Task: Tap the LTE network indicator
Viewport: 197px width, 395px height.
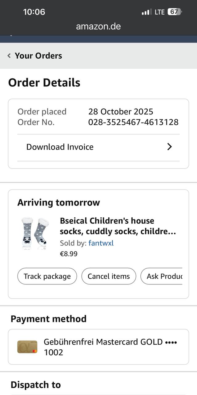Action: pyautogui.click(x=160, y=12)
